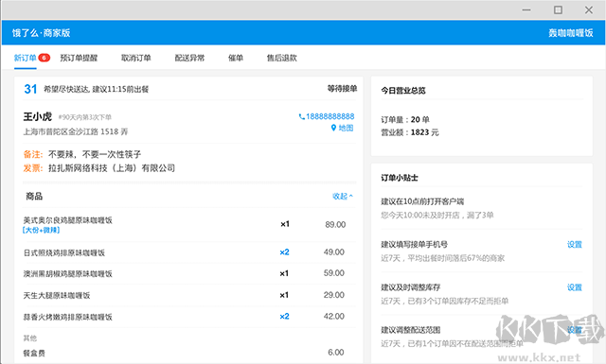Click the 饿了么·商家版 title
The image size is (606, 364).
(41, 33)
